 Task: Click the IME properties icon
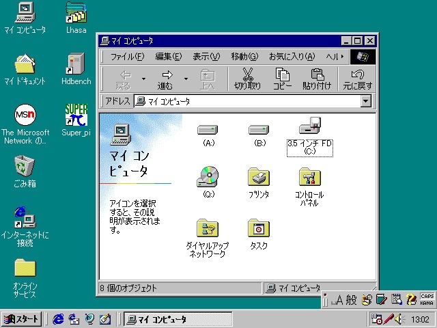[396, 299]
